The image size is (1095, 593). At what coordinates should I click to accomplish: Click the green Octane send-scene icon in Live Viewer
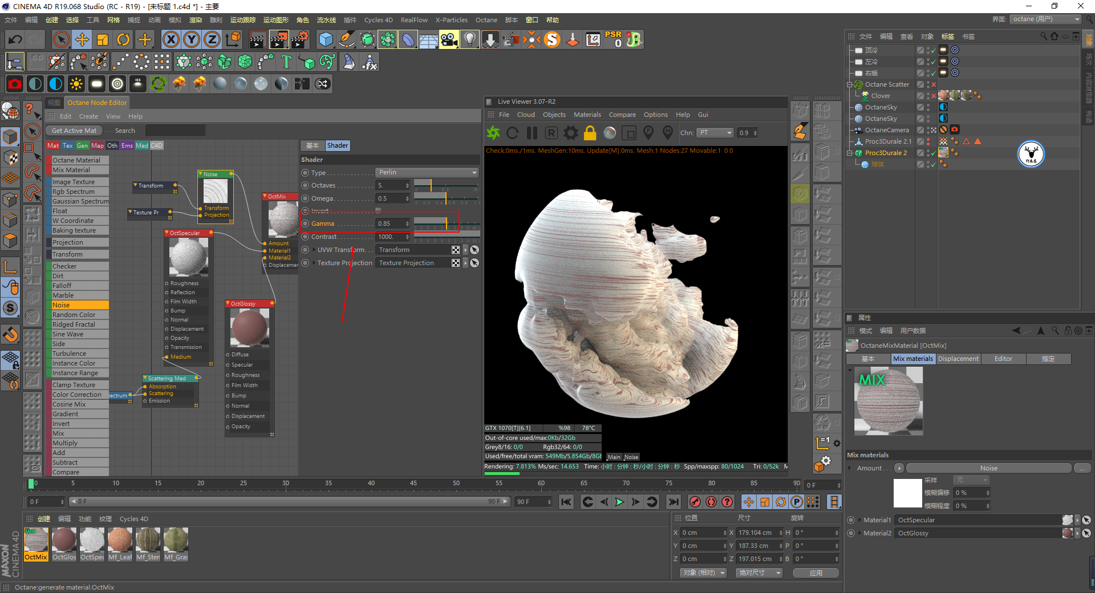pos(493,133)
